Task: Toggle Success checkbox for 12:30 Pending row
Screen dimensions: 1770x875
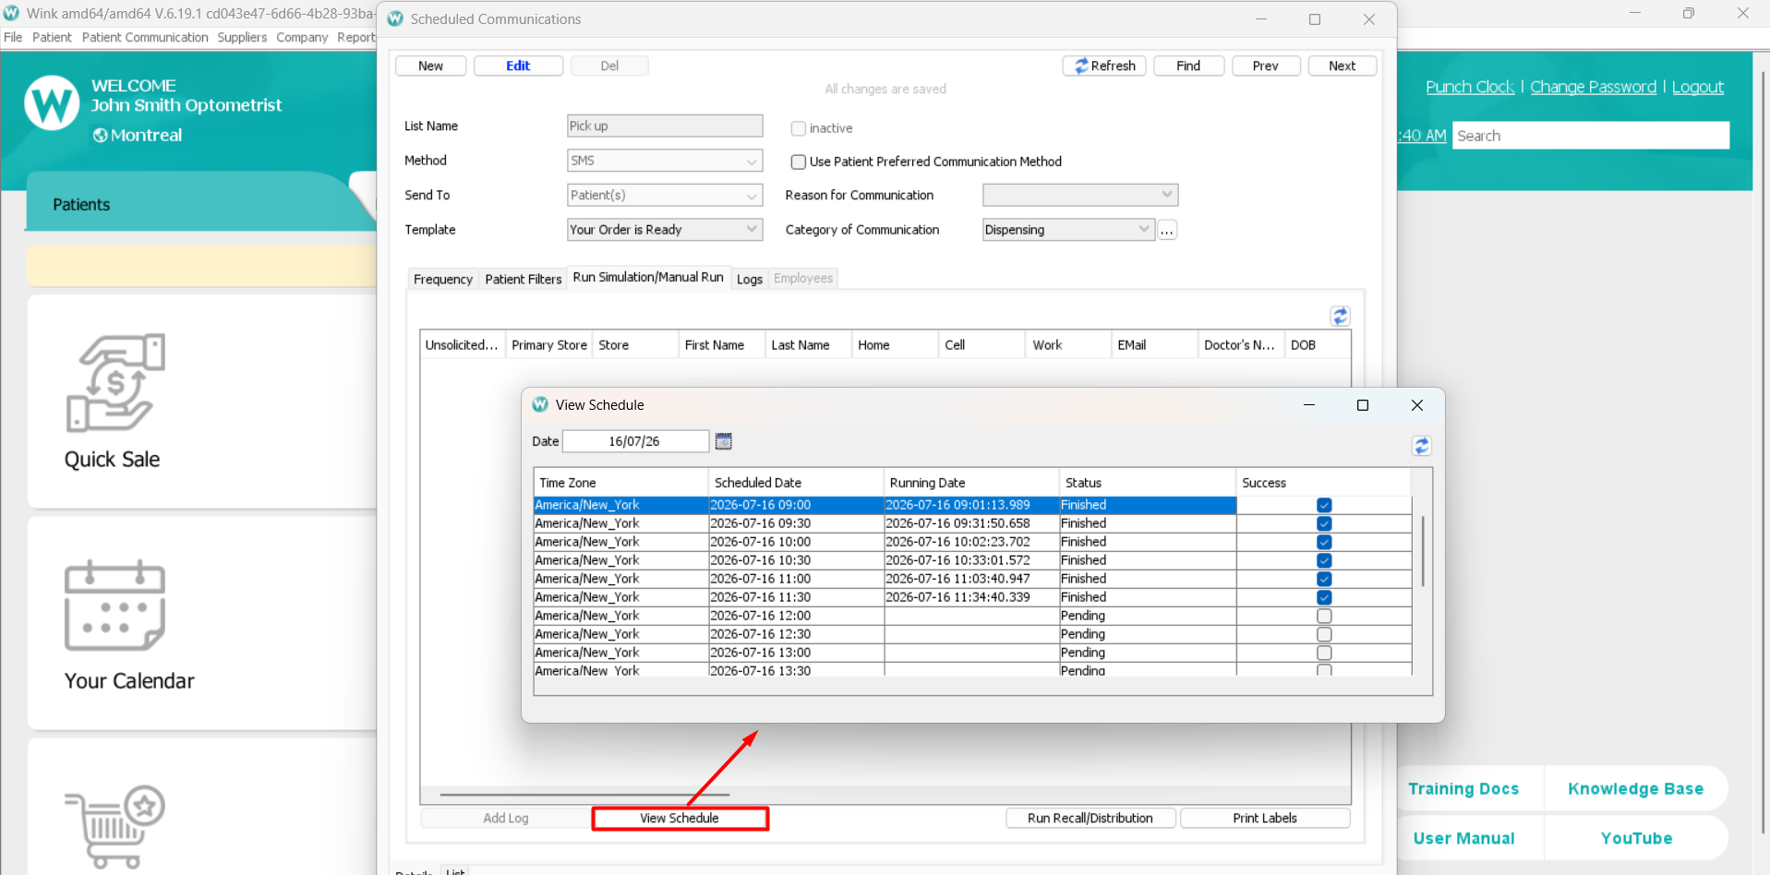Action: 1324,634
